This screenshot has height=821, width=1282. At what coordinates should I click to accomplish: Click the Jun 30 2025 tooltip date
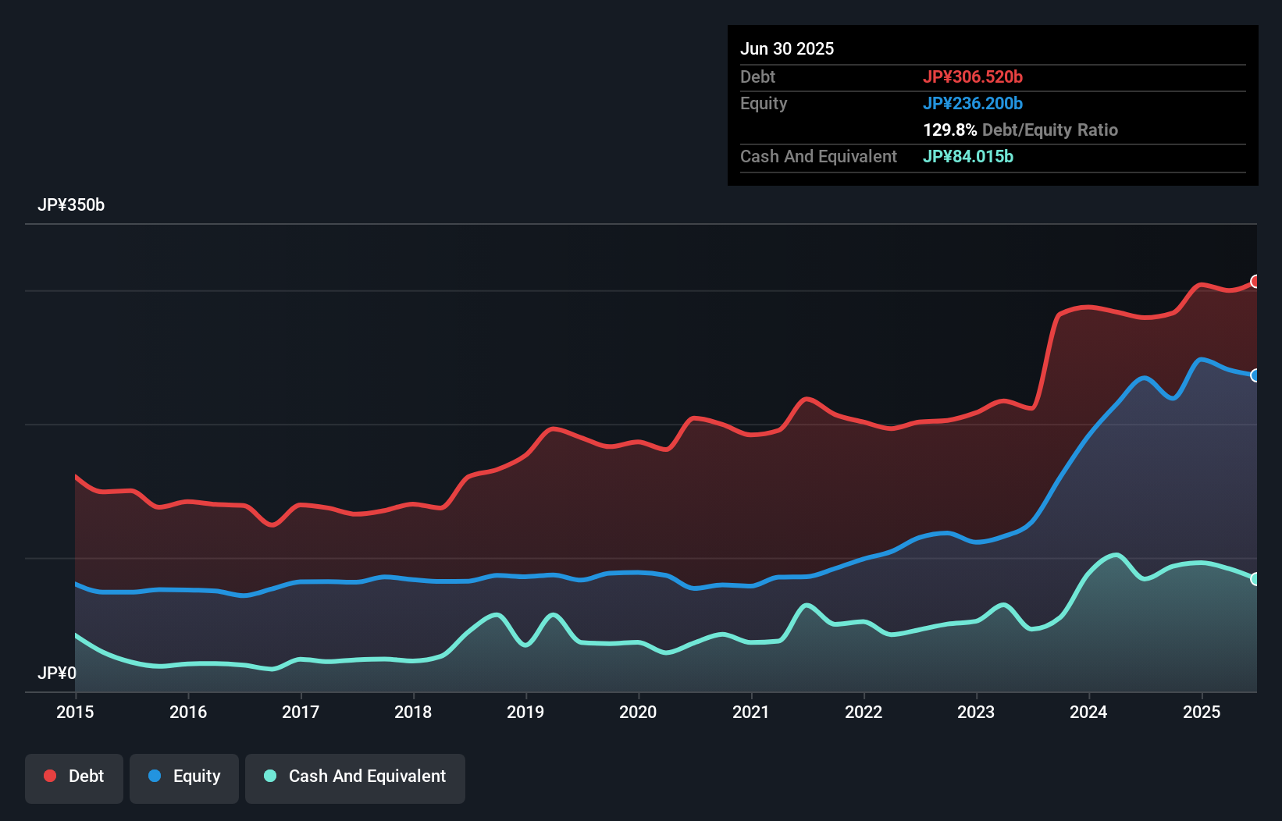point(787,48)
